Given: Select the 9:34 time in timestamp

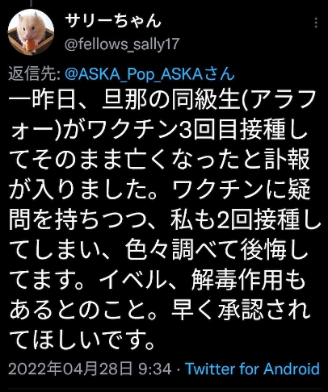Looking at the screenshot, I should point(155,369).
